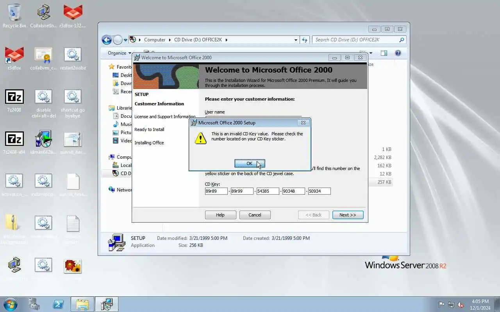
Task: Select the zipped folder desktop icon
Action: pyautogui.click(x=14, y=229)
